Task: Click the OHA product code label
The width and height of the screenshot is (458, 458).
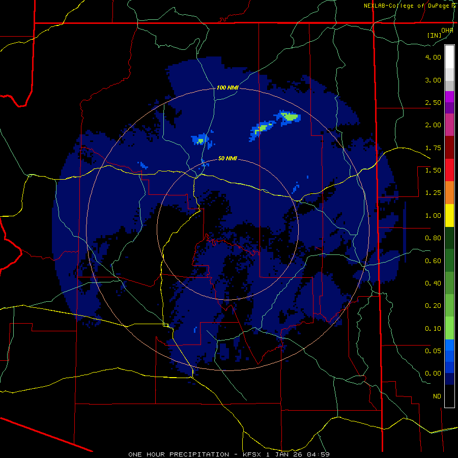Action: point(447,31)
